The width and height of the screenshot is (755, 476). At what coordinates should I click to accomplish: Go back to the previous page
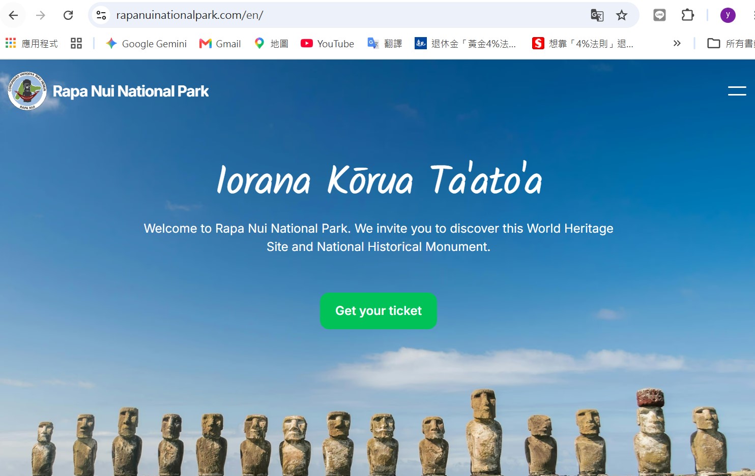click(x=14, y=15)
